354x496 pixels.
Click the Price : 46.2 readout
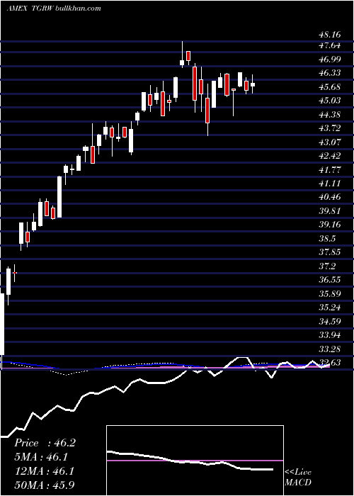pos(45,443)
